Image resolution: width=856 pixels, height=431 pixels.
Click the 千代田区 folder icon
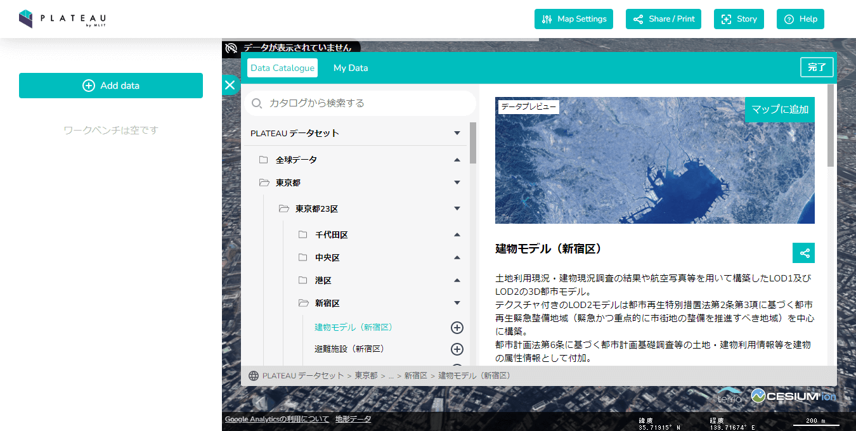pos(303,235)
